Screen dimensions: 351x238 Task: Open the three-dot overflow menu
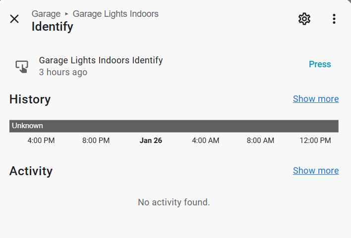click(334, 19)
